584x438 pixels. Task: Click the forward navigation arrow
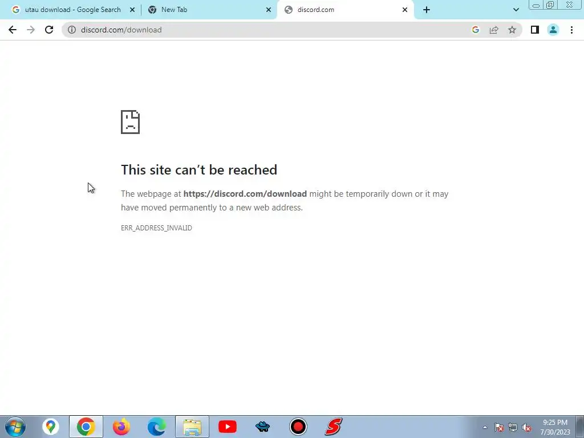click(x=31, y=30)
